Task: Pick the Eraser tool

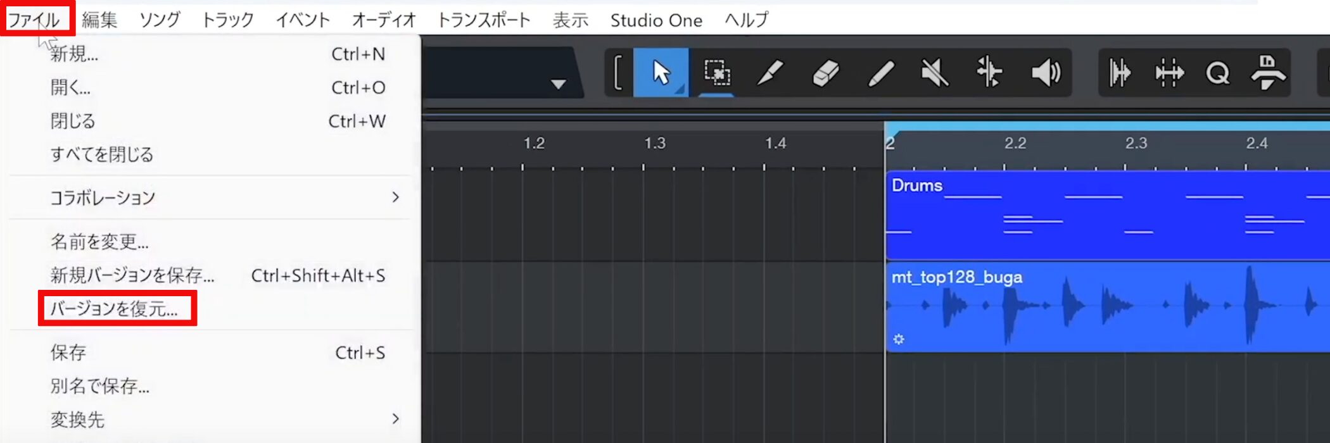Action: coord(825,73)
